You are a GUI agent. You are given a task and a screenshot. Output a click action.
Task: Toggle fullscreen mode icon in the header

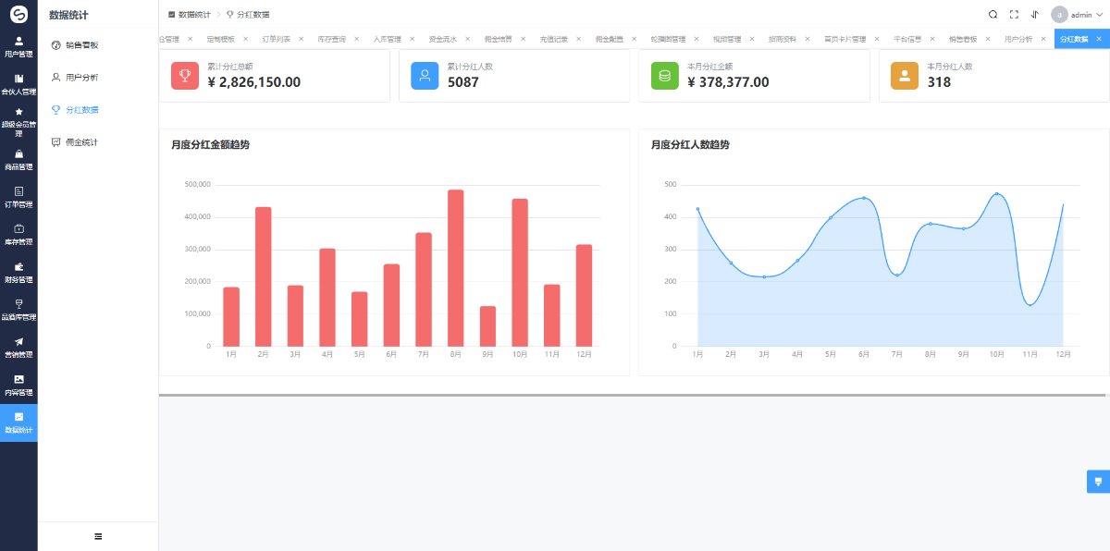point(1014,14)
